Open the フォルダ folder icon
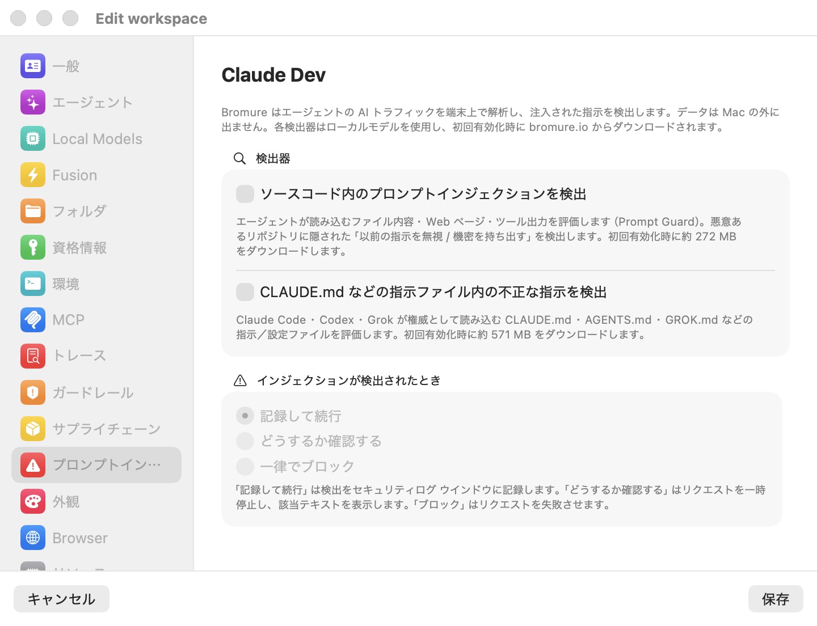817x626 pixels. point(33,211)
